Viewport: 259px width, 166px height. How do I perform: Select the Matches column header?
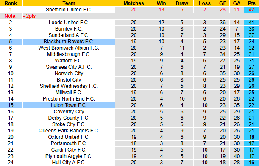coord(134,3)
